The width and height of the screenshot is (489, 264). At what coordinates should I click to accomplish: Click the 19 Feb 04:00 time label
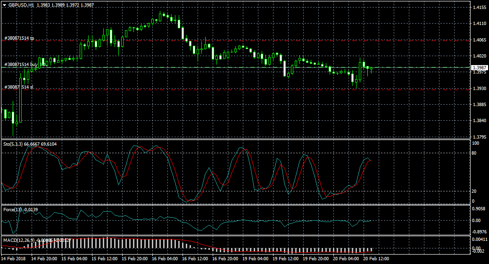tap(255, 259)
